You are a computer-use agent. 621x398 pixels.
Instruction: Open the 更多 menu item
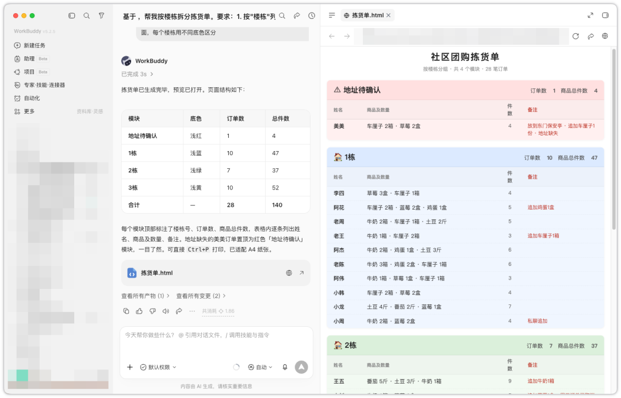pyautogui.click(x=25, y=111)
